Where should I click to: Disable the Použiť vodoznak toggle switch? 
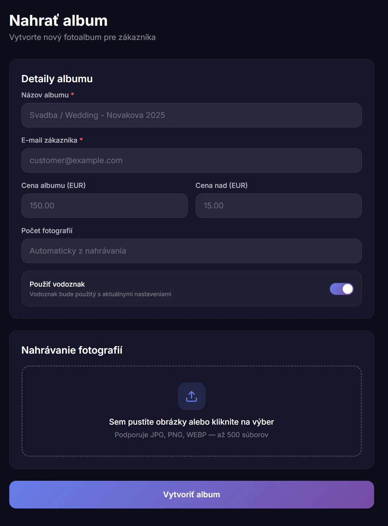click(341, 289)
